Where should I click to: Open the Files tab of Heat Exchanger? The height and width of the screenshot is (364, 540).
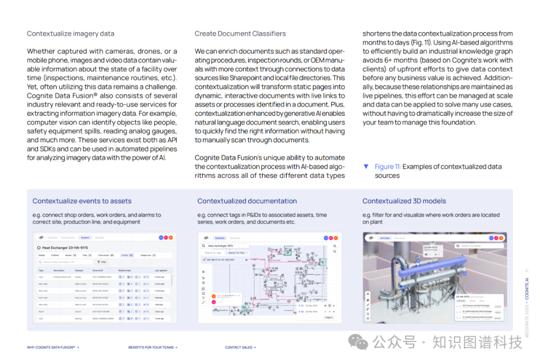click(x=87, y=255)
